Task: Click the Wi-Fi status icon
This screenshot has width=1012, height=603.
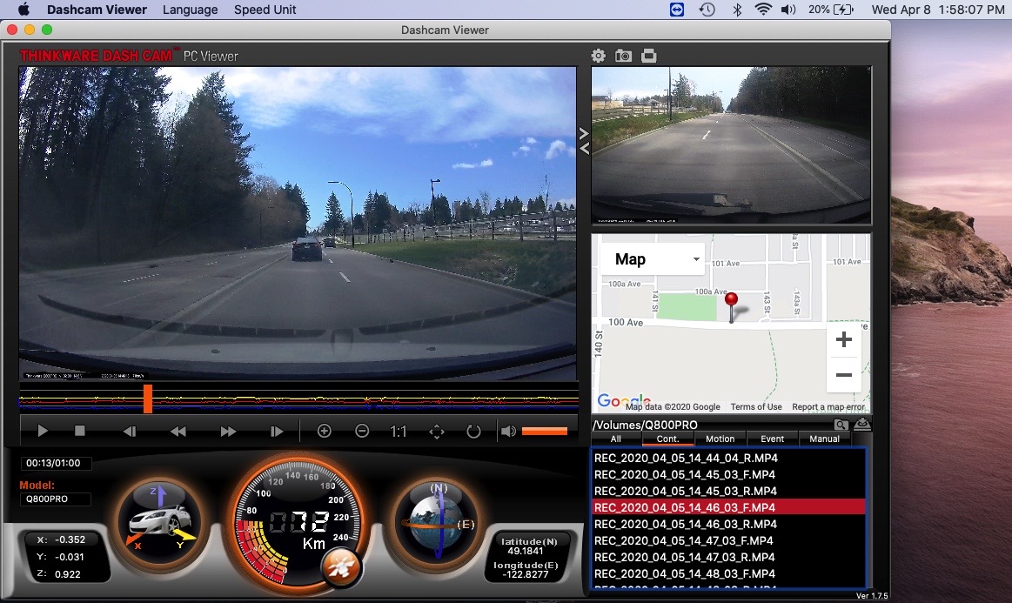Action: [763, 9]
